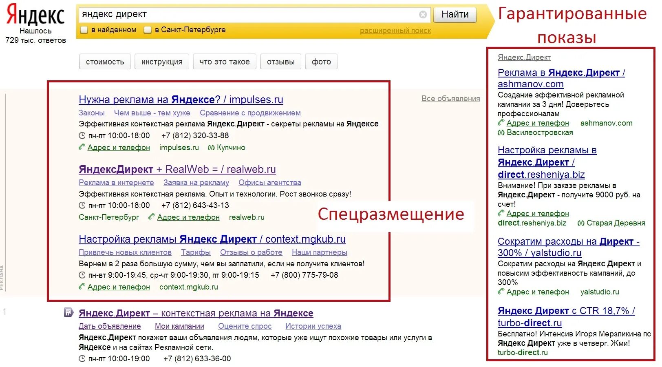Click the clock icon in the realweb.ru ad
Image resolution: width=662 pixels, height=367 pixels.
point(82,206)
